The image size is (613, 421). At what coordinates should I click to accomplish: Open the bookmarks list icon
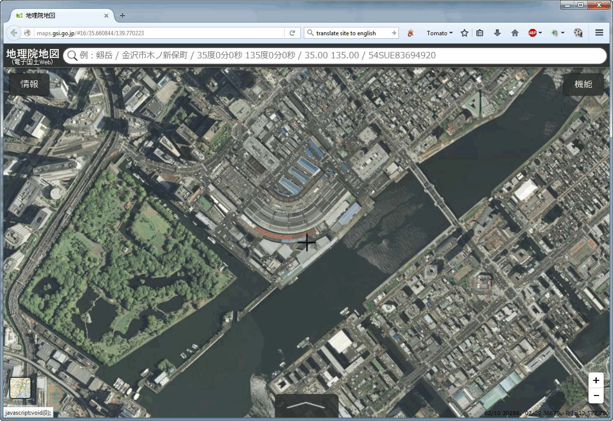tap(480, 33)
